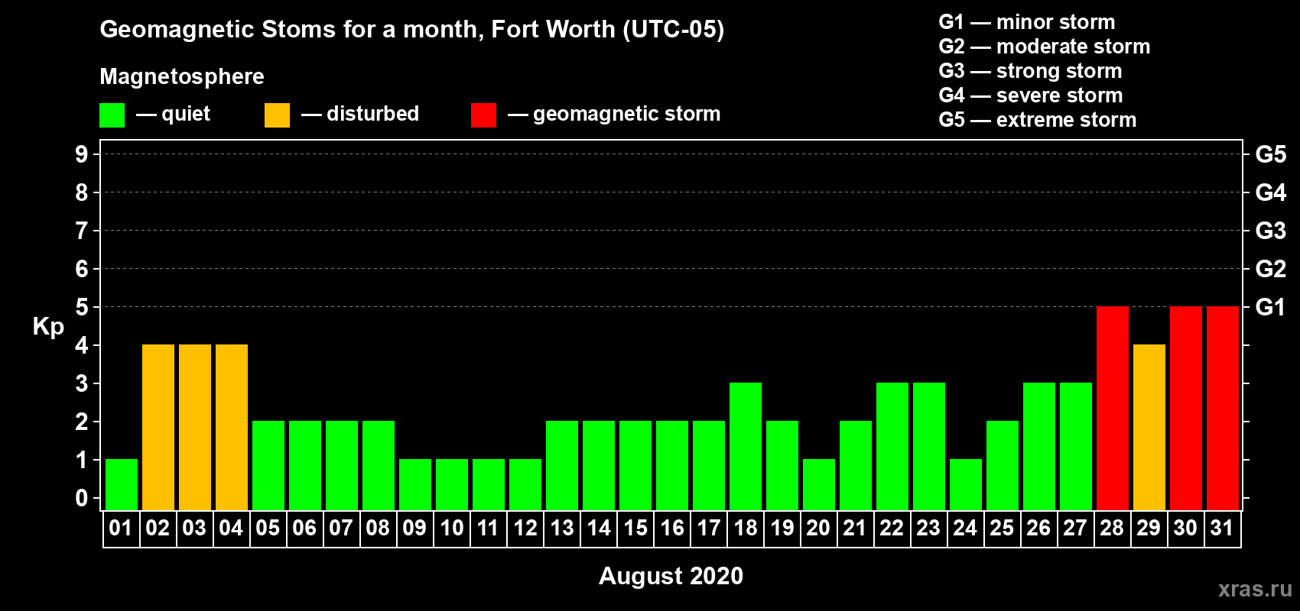Click the date label '01' on the axis
The height and width of the screenshot is (611, 1300).
121,529
